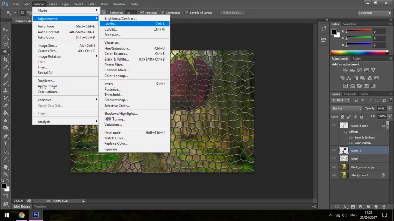Image resolution: width=394 pixels, height=221 pixels.
Task: Hide the Layer 1 layer
Action: tap(334, 150)
